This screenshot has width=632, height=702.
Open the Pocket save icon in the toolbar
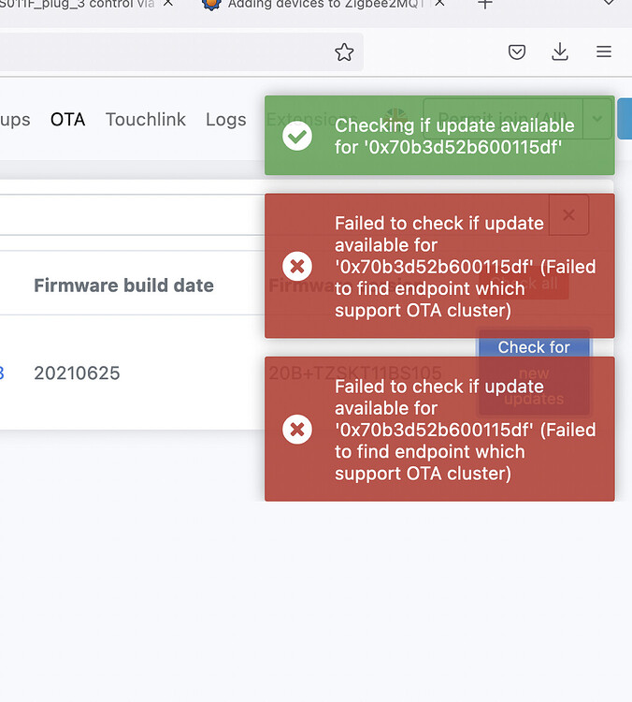point(517,51)
